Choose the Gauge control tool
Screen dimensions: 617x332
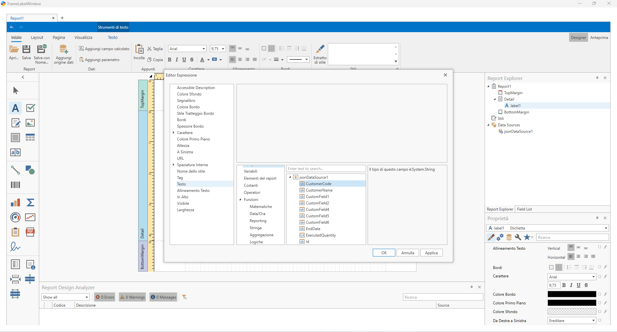(15, 217)
